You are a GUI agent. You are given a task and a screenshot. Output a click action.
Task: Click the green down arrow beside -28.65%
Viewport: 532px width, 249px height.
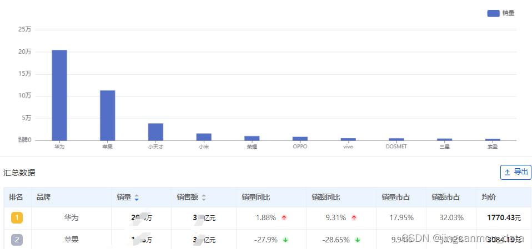(357, 240)
